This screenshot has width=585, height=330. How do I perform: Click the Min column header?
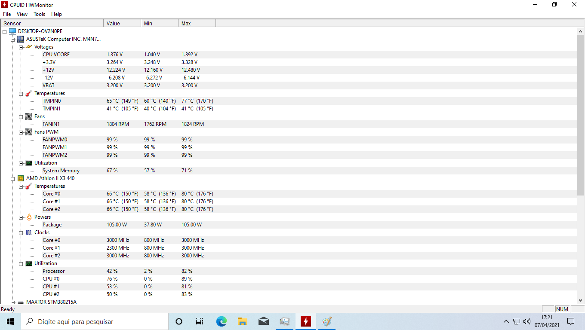[160, 23]
